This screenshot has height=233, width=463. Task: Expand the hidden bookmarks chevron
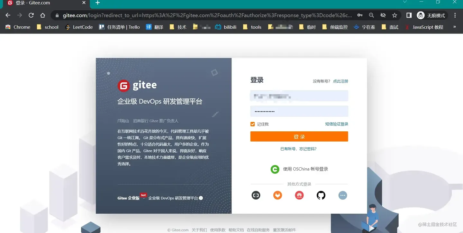[454, 27]
